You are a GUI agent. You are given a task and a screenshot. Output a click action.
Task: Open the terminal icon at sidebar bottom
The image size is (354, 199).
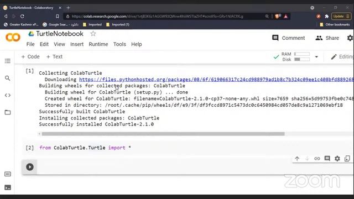tap(7, 187)
